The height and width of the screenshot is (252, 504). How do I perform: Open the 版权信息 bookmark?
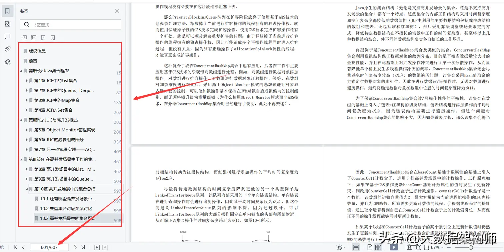[x=37, y=51]
